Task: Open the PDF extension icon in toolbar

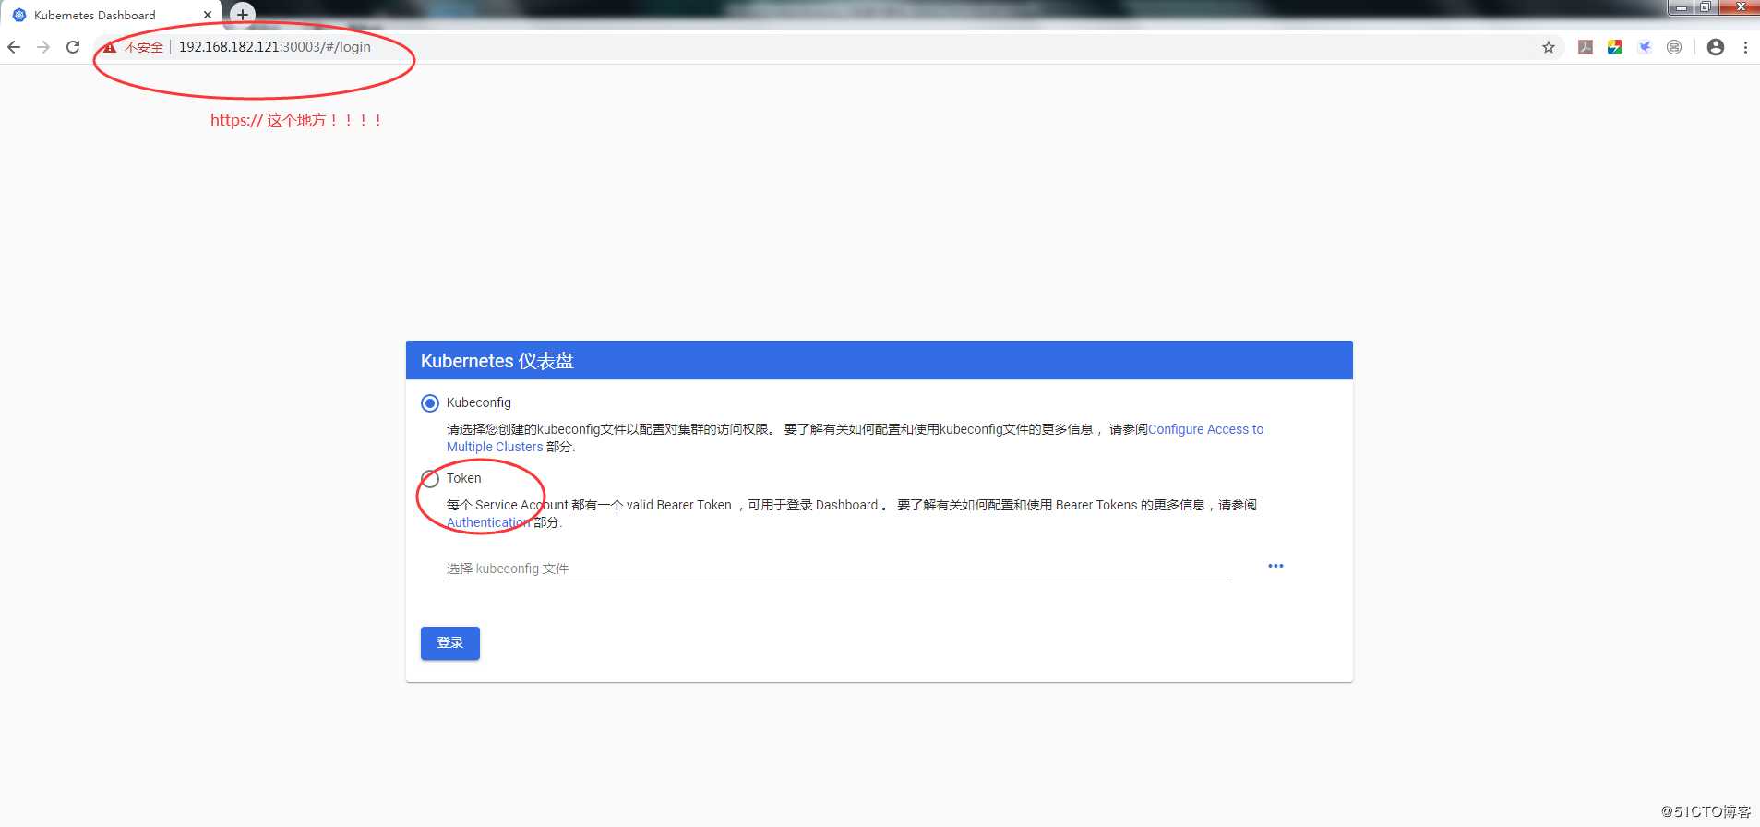Action: [x=1586, y=47]
